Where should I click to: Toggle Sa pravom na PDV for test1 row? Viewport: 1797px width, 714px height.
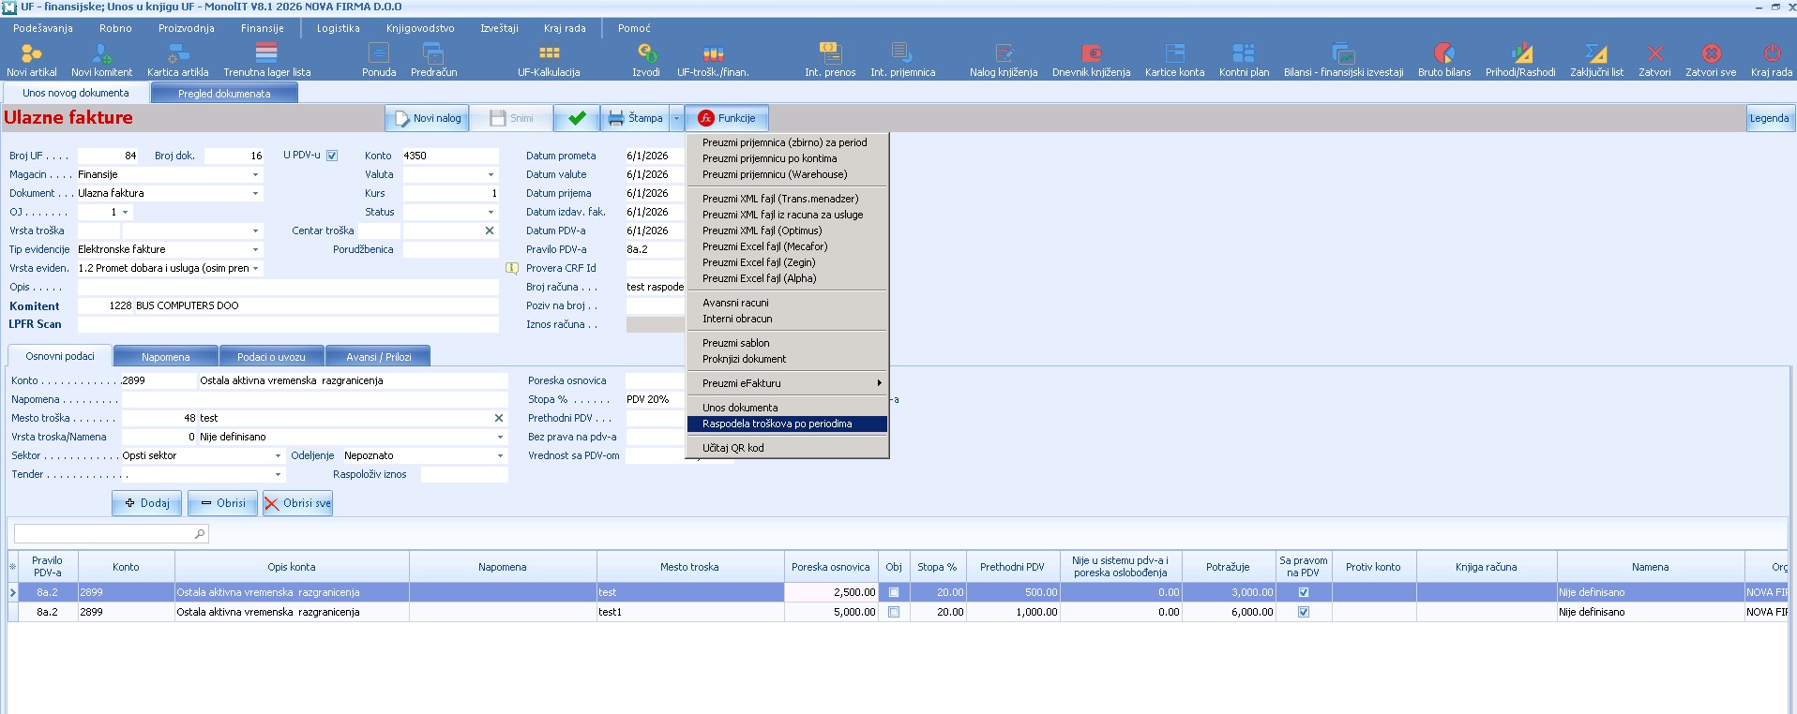1304,612
